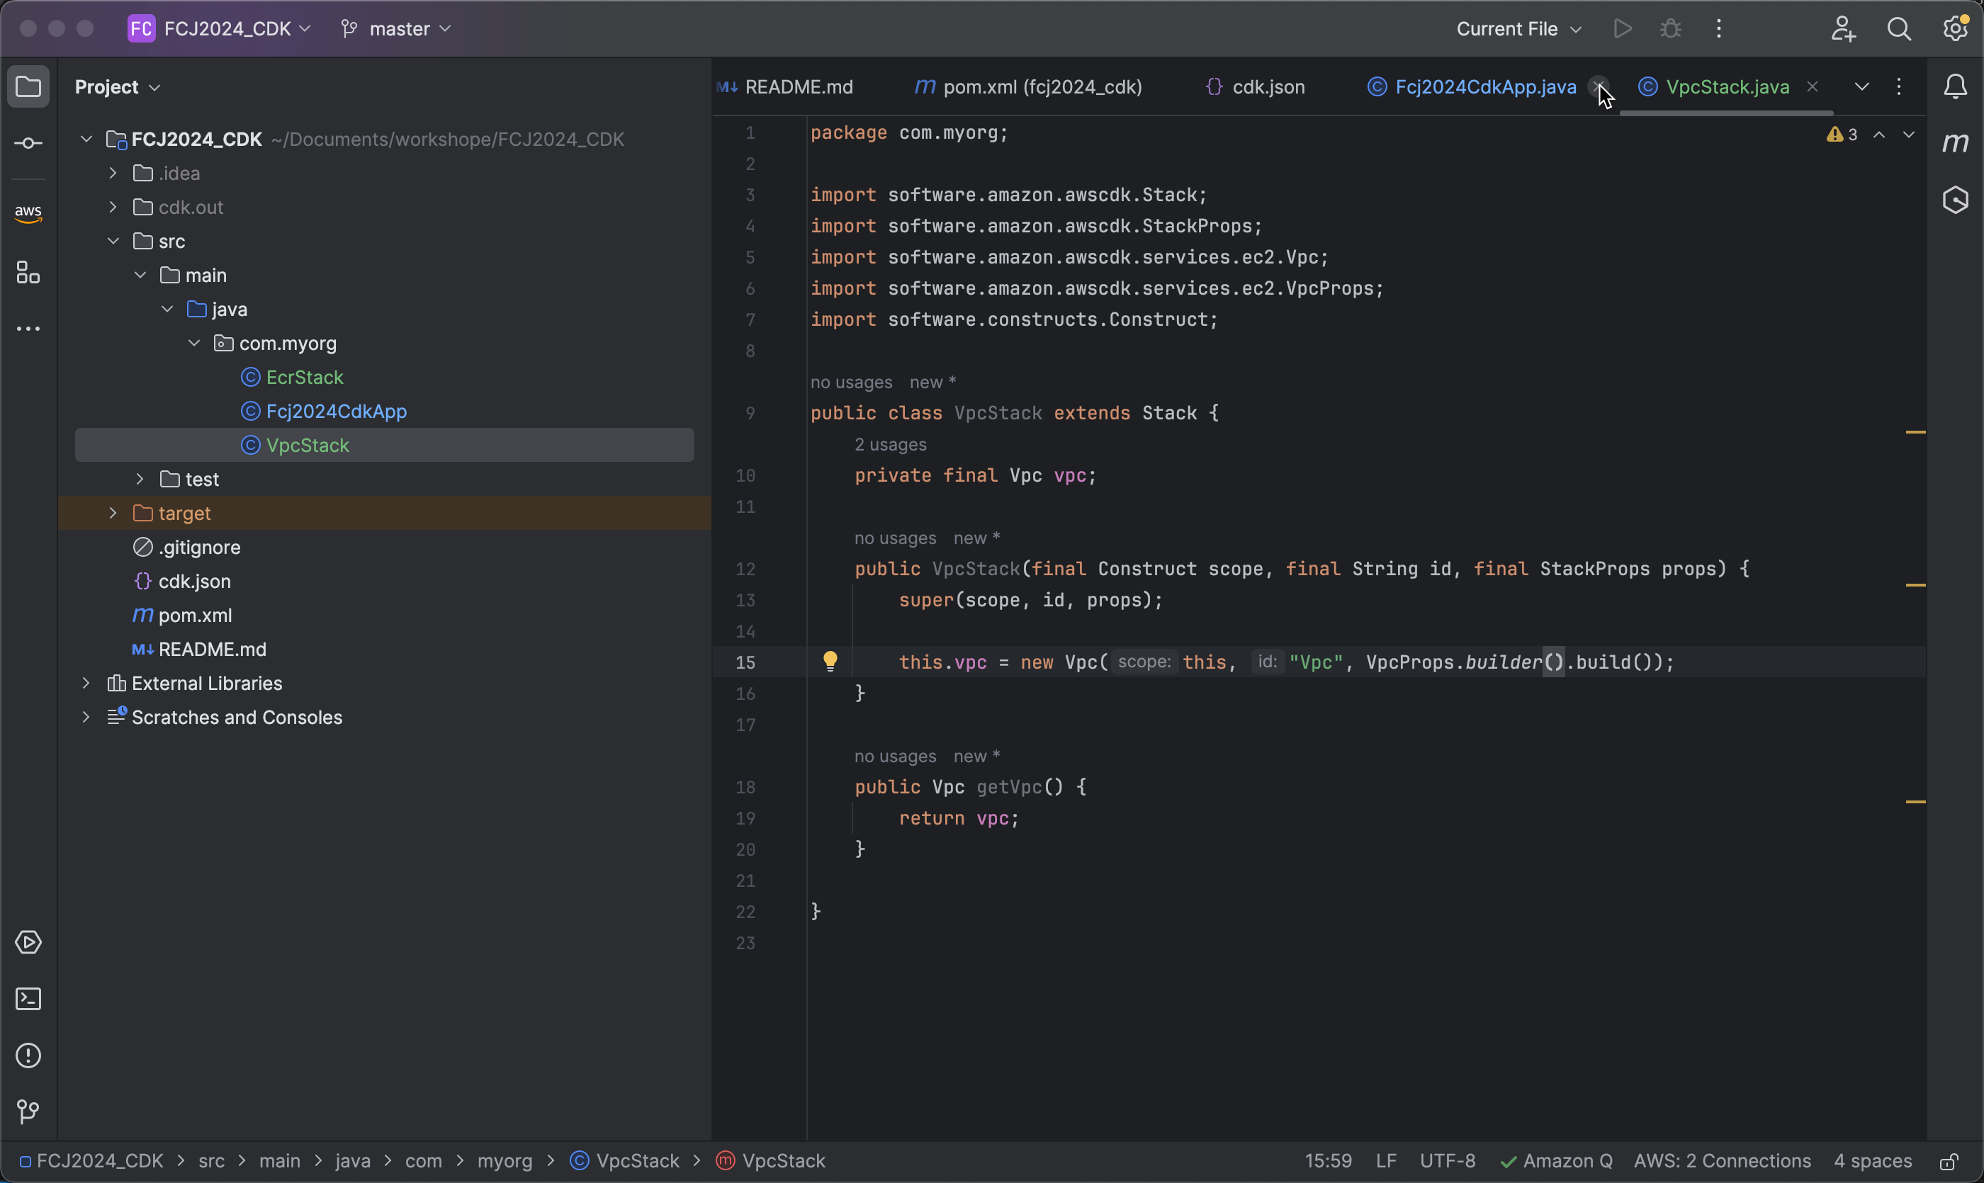Open the Maven tool window
This screenshot has height=1183, width=1984.
(x=1955, y=144)
